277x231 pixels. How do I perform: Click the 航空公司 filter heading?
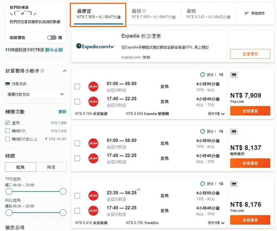coord(15,227)
